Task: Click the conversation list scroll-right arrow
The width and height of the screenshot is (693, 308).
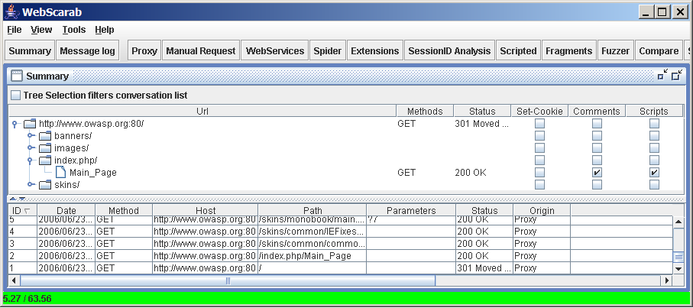Action: pyautogui.click(x=667, y=280)
